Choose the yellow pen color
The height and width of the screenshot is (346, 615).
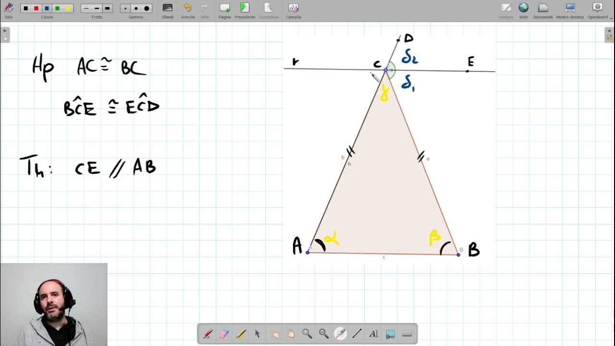coord(68,9)
